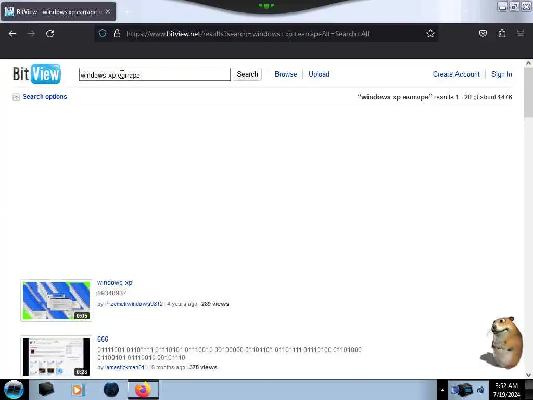Open the 666 video title link

[x=103, y=339]
